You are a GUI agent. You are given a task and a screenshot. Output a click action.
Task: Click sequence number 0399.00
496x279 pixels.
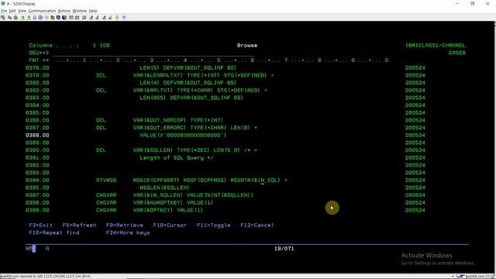pos(37,210)
